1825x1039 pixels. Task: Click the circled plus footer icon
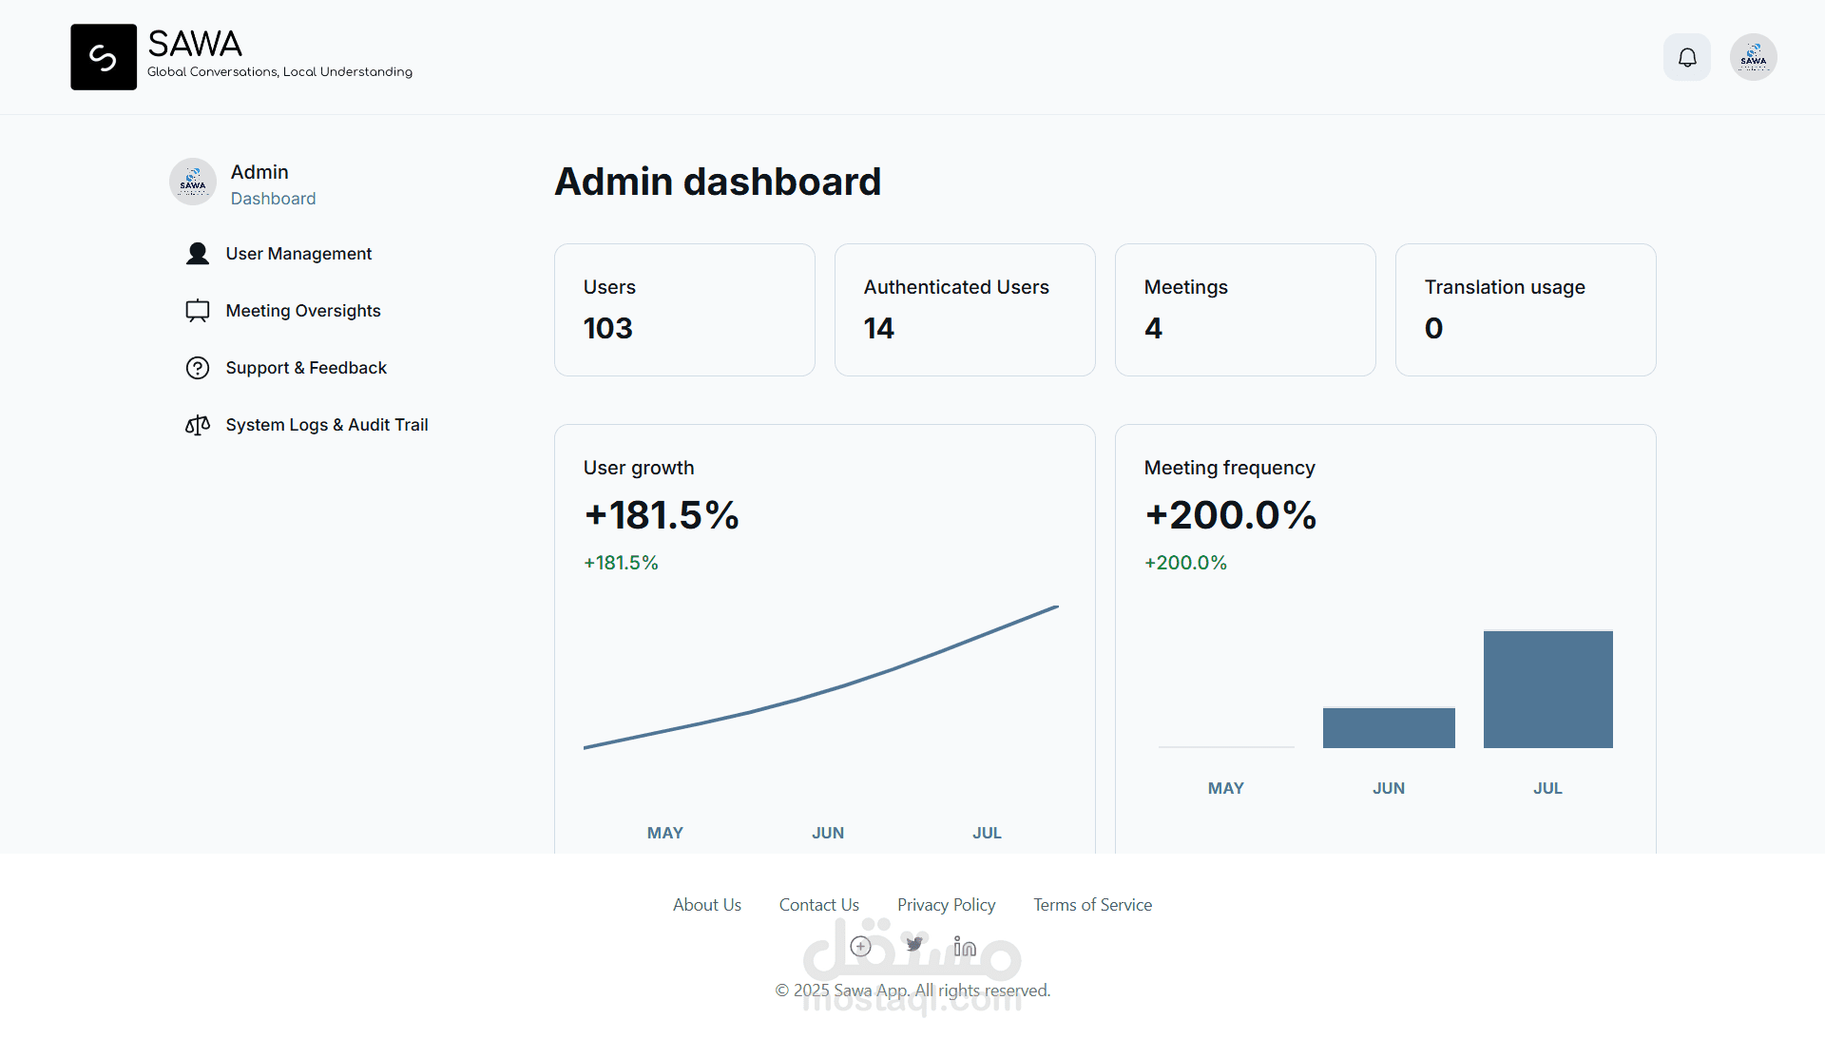(x=860, y=946)
